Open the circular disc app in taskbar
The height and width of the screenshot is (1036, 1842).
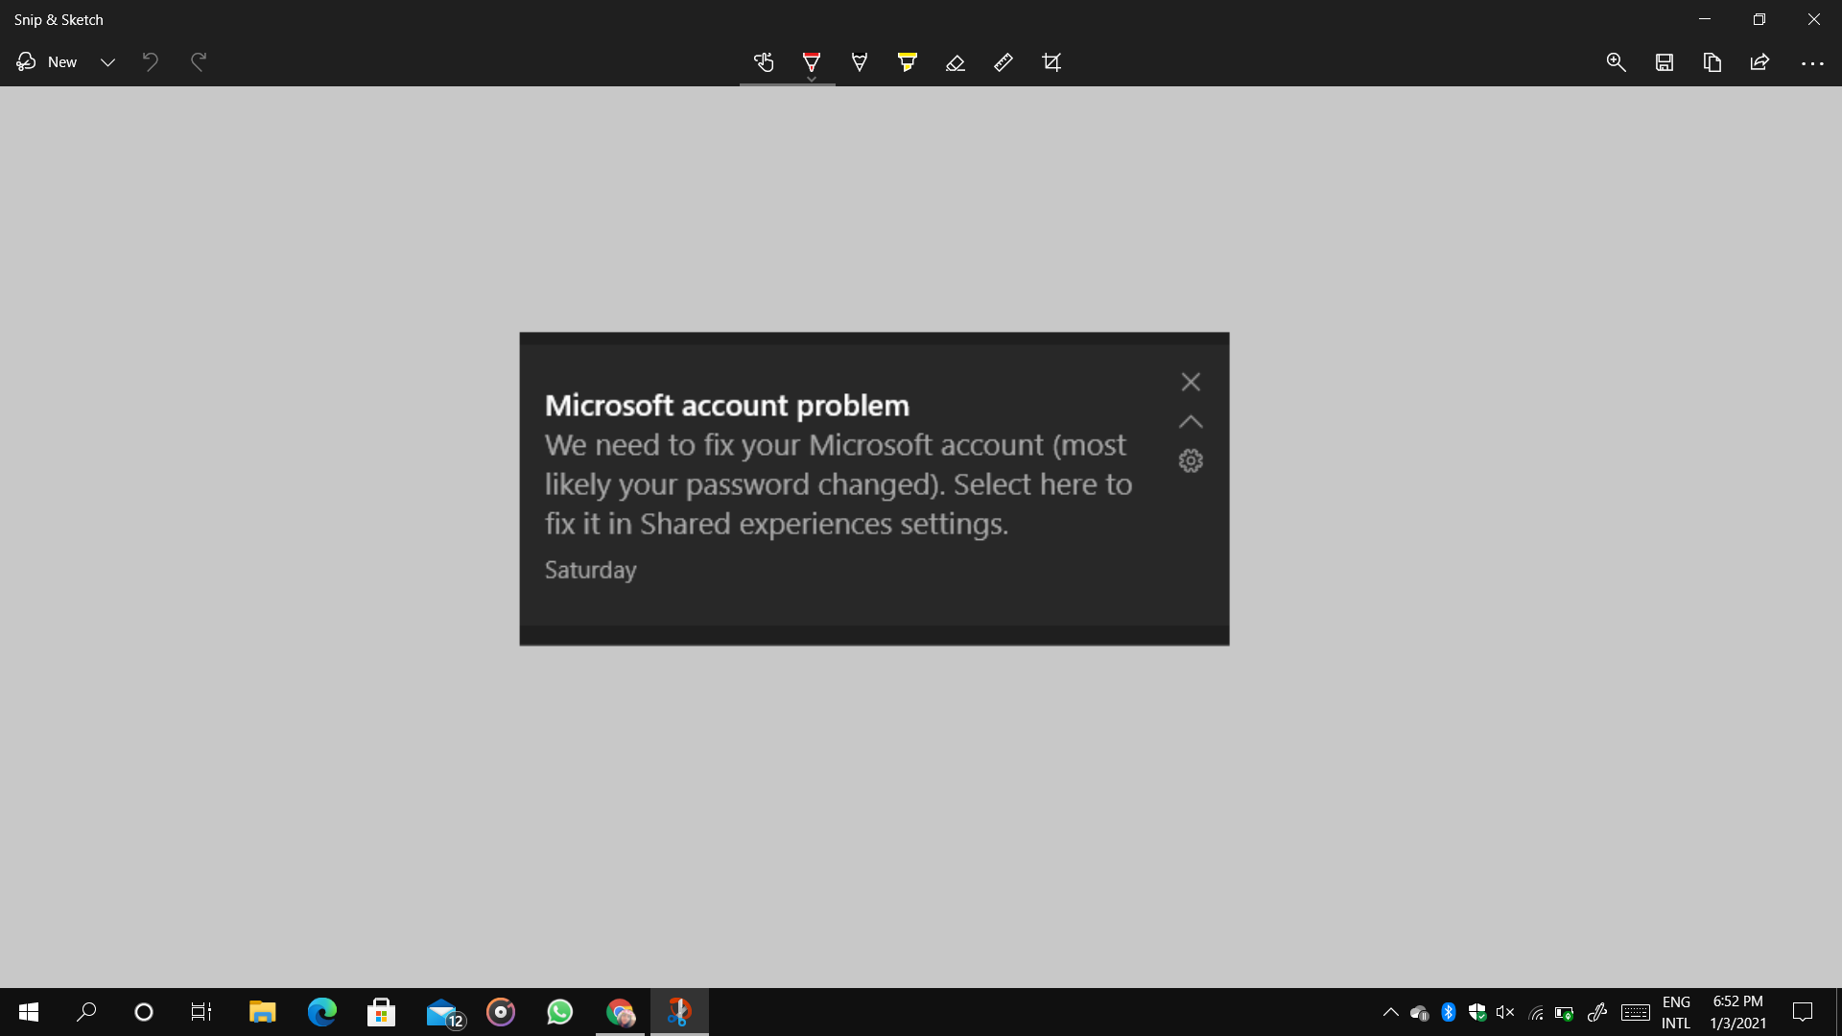[x=501, y=1012]
